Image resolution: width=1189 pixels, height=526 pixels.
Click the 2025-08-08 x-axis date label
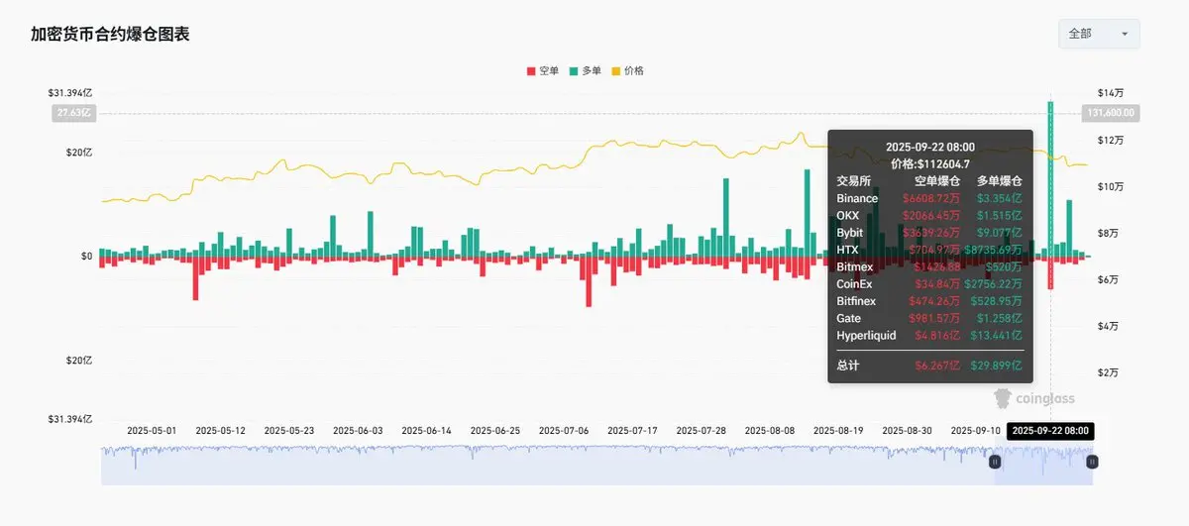[770, 431]
